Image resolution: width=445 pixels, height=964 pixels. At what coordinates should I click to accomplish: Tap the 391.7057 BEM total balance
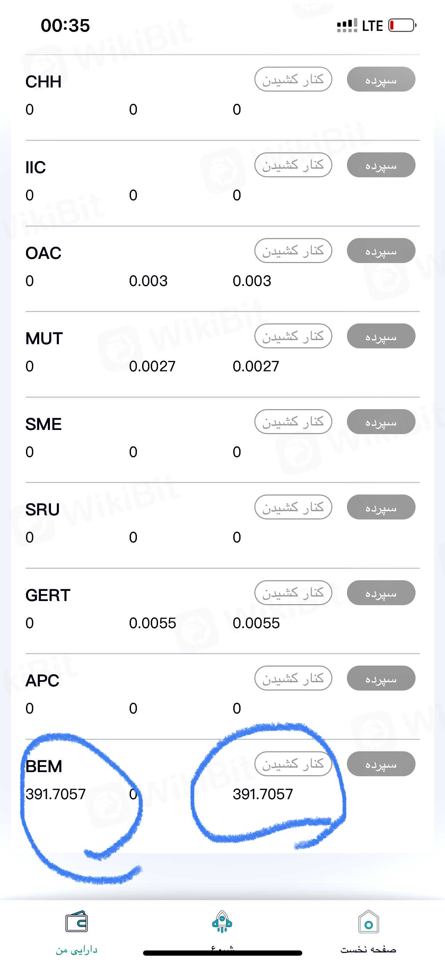click(x=263, y=794)
